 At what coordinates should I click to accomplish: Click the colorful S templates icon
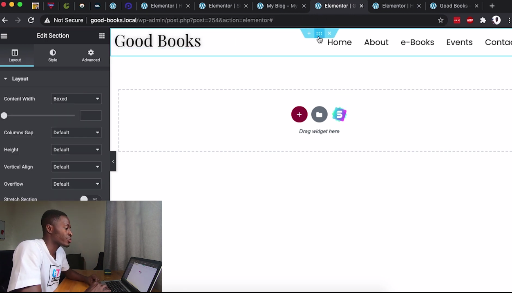(339, 115)
